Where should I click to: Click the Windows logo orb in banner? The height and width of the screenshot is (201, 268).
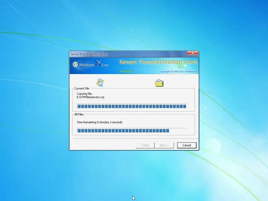(x=75, y=64)
